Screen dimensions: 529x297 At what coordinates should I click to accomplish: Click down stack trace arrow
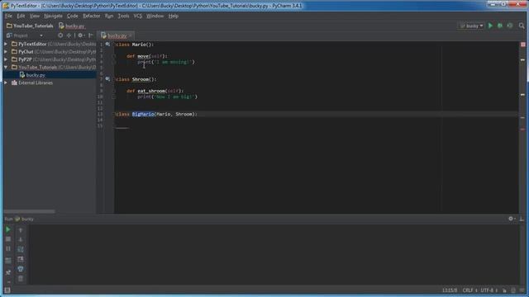point(21,239)
